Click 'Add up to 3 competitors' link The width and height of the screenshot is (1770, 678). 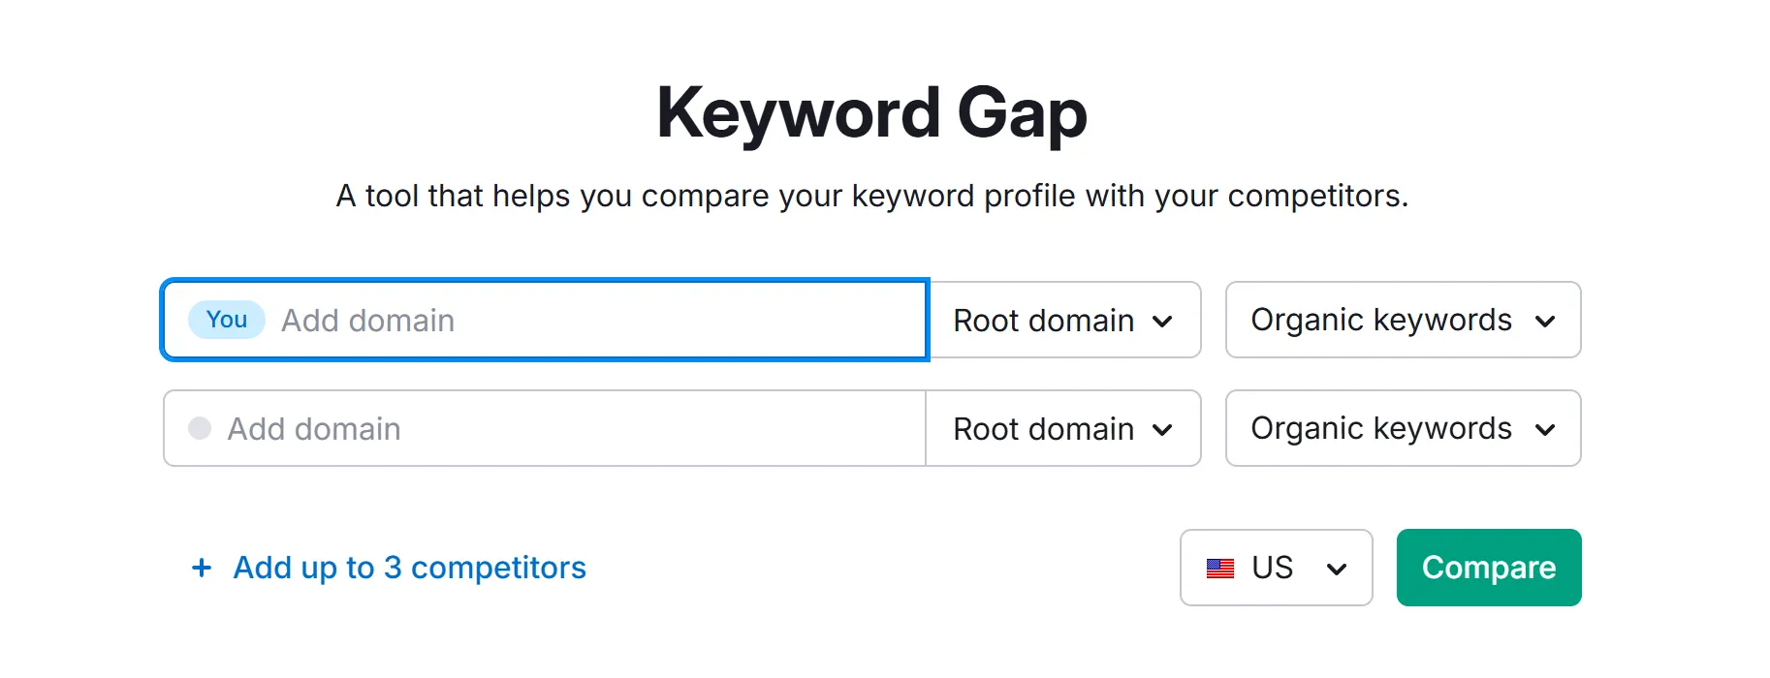[408, 568]
